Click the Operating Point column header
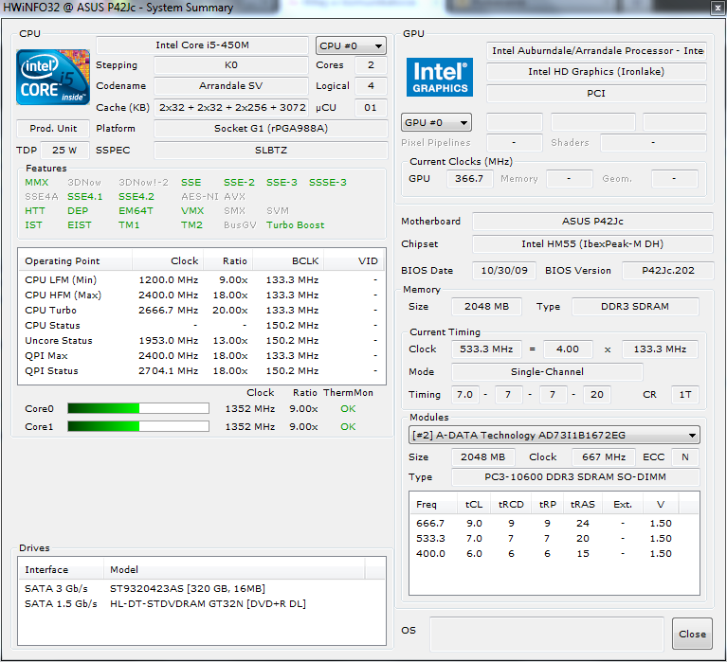Image resolution: width=727 pixels, height=662 pixels. pos(75,260)
